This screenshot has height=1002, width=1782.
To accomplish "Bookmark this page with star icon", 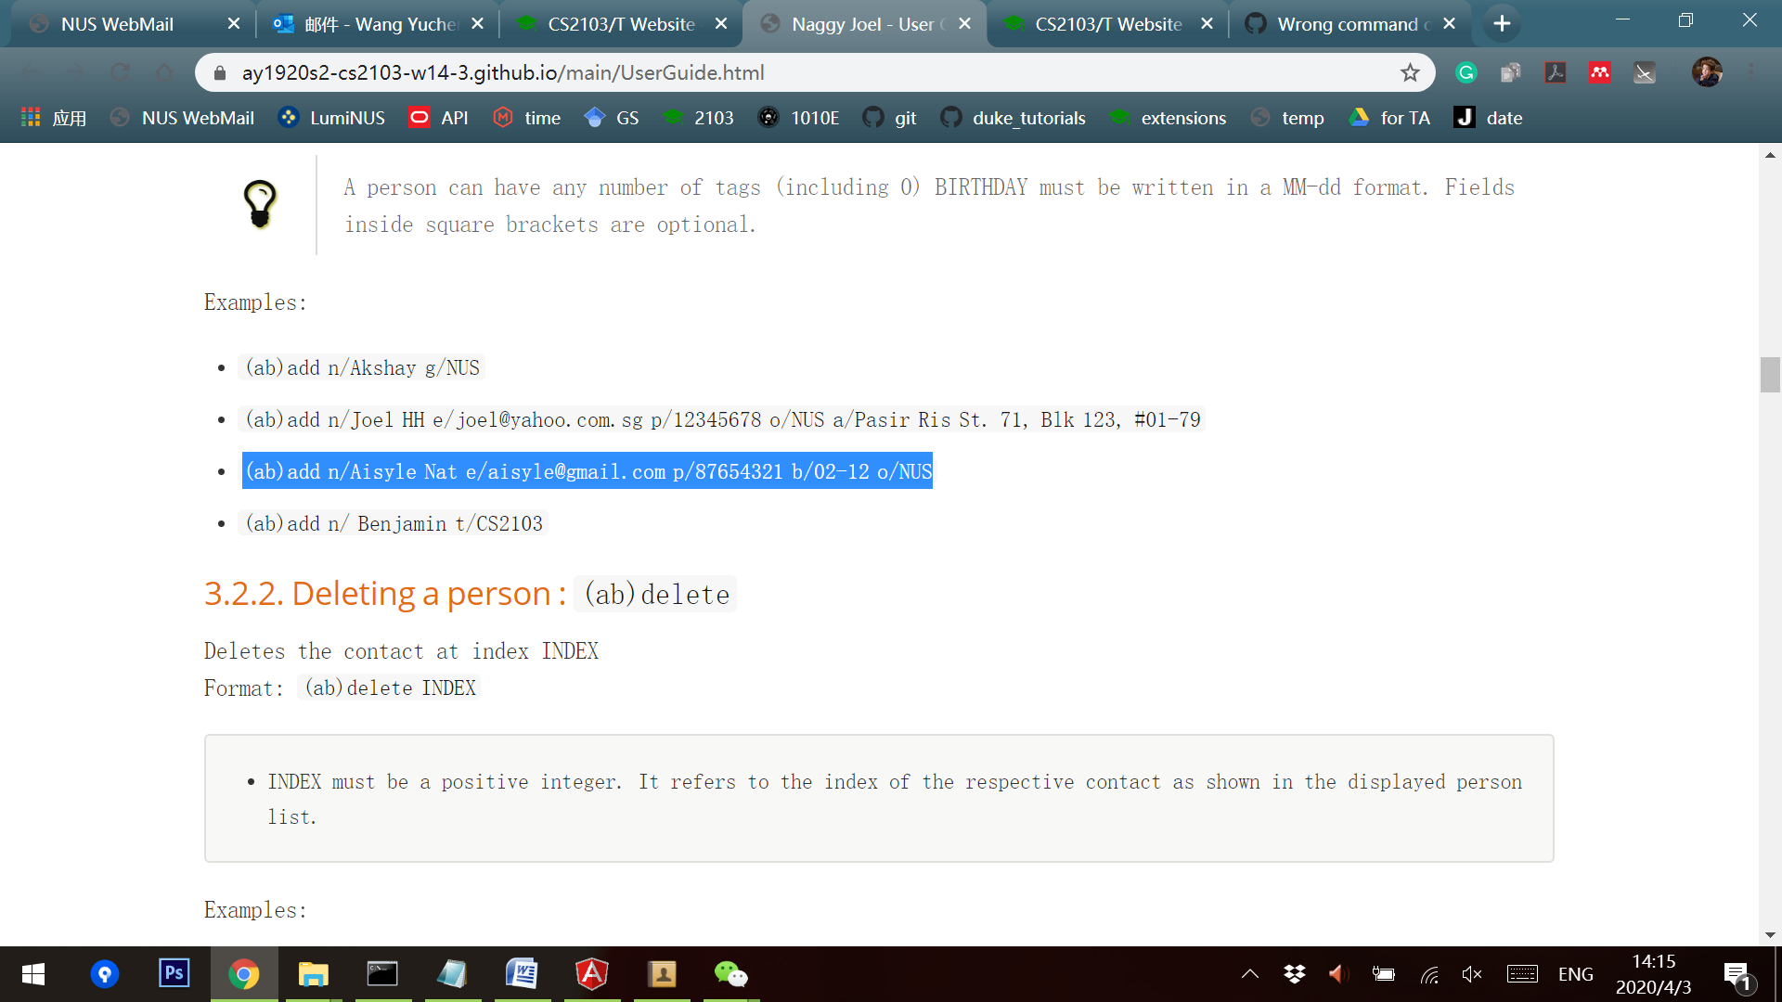I will click(x=1410, y=72).
